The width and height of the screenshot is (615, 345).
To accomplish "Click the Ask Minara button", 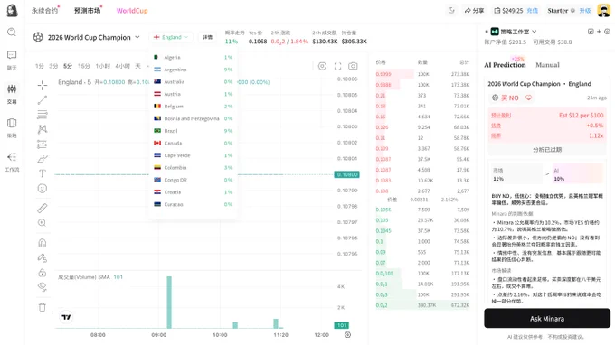I will [x=547, y=319].
